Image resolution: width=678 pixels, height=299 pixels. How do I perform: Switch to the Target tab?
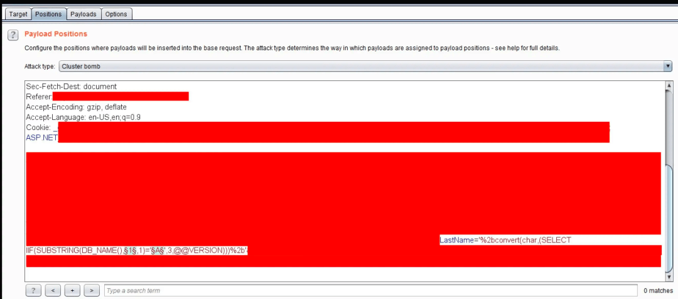[18, 14]
